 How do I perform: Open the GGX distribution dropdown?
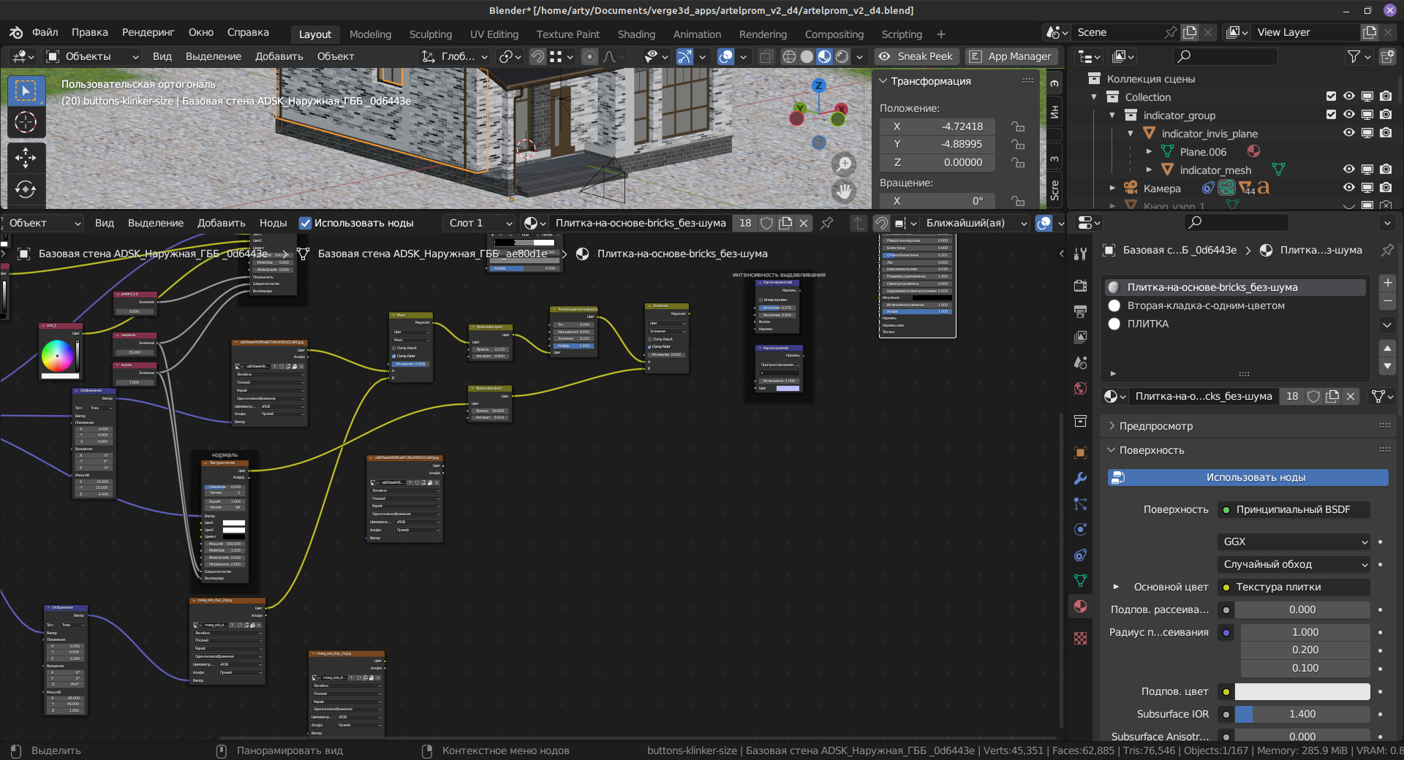click(x=1294, y=541)
